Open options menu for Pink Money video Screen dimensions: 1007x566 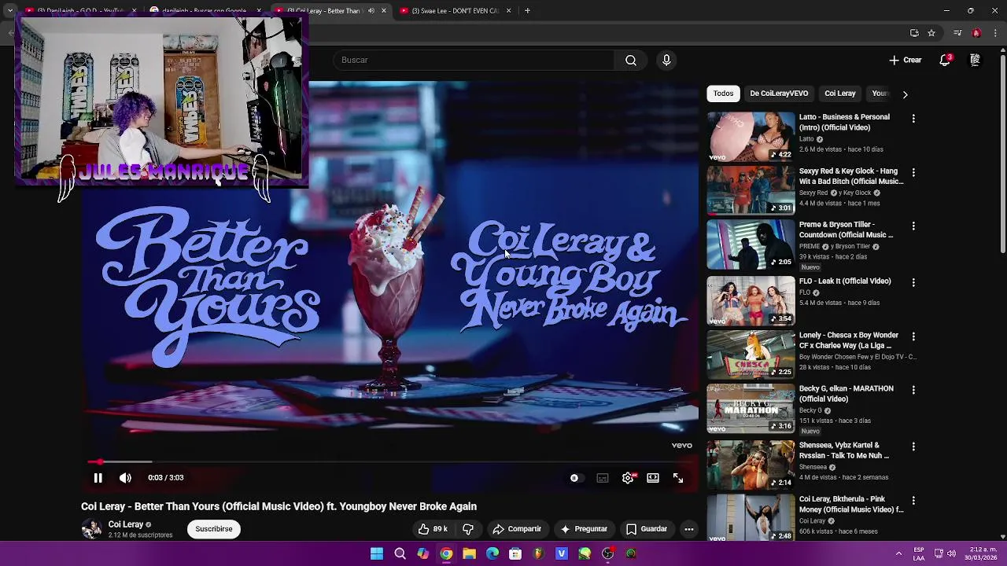coord(913,500)
